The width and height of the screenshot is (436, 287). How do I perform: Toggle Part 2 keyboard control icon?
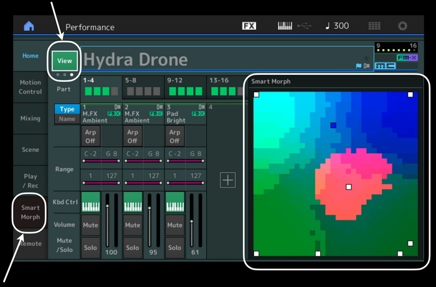coord(133,202)
